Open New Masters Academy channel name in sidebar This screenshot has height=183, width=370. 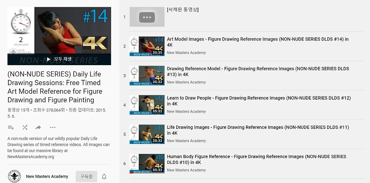click(47, 176)
